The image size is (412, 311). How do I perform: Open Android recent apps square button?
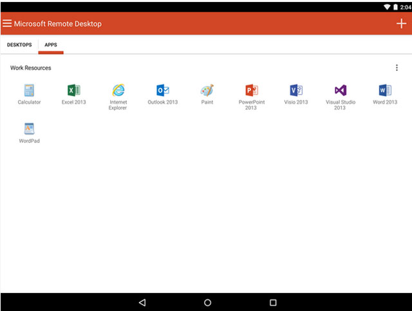click(x=273, y=303)
